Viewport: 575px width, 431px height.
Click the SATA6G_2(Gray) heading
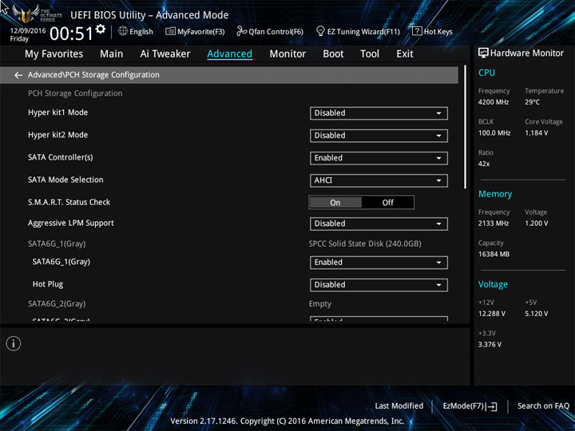pyautogui.click(x=57, y=304)
